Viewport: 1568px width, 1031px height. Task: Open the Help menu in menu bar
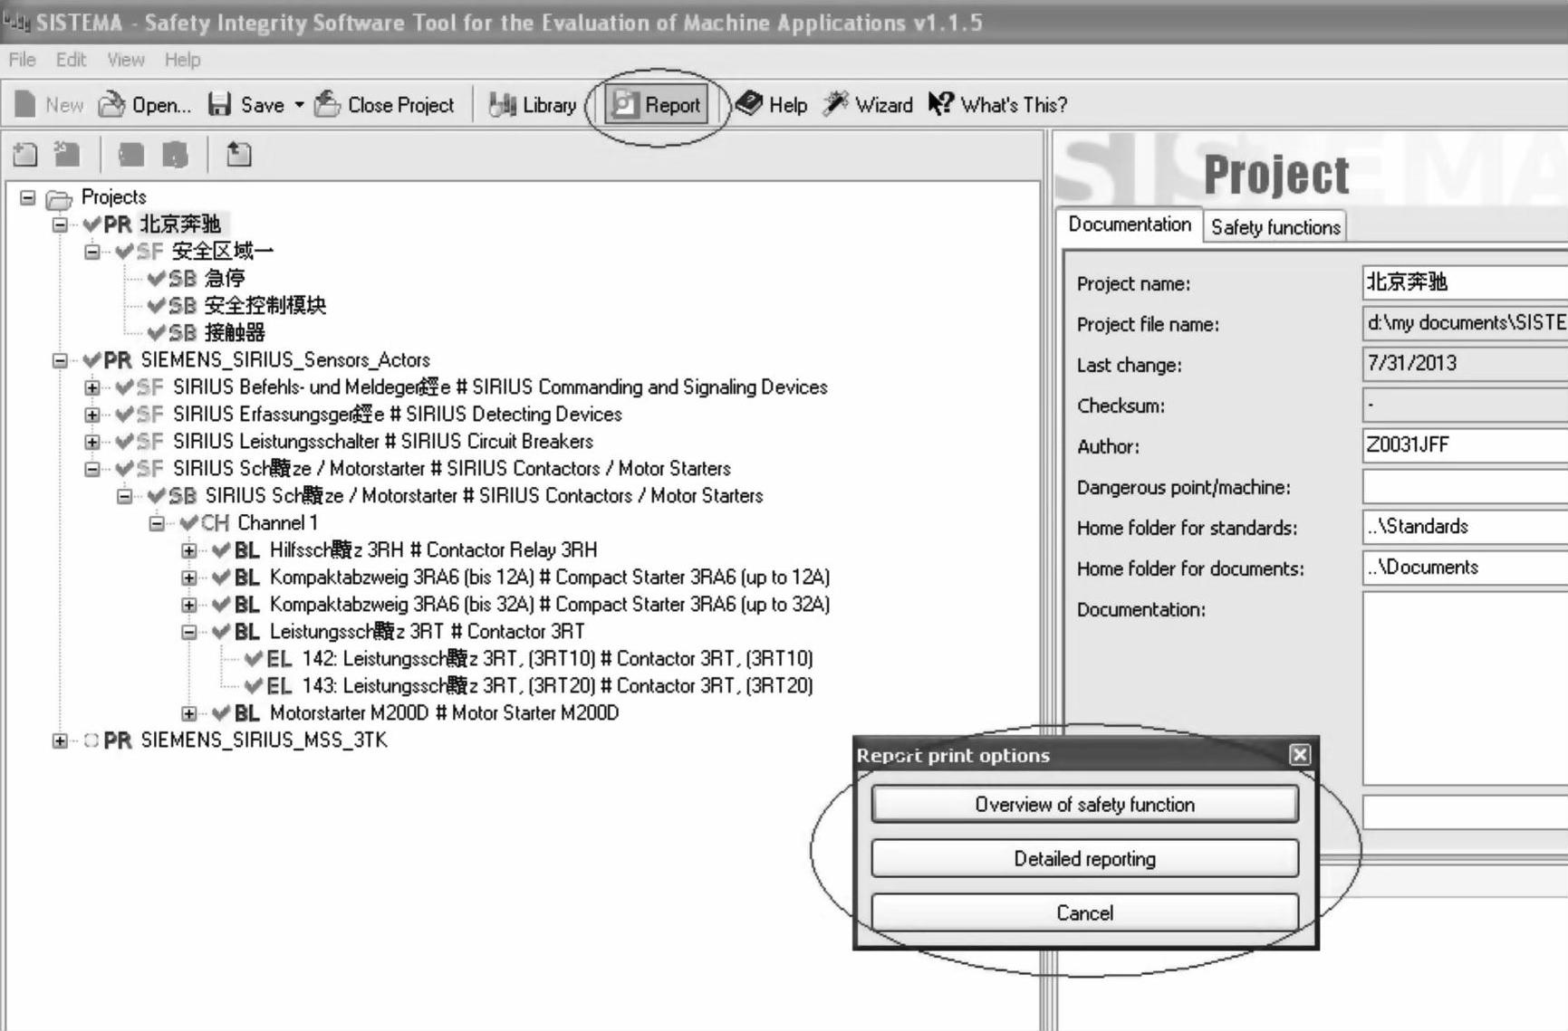pyautogui.click(x=182, y=60)
